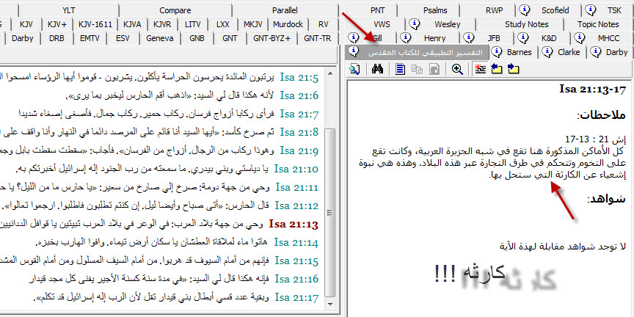Switch to the Compare tab
Viewport: 634px width, 317px height.
(175, 10)
